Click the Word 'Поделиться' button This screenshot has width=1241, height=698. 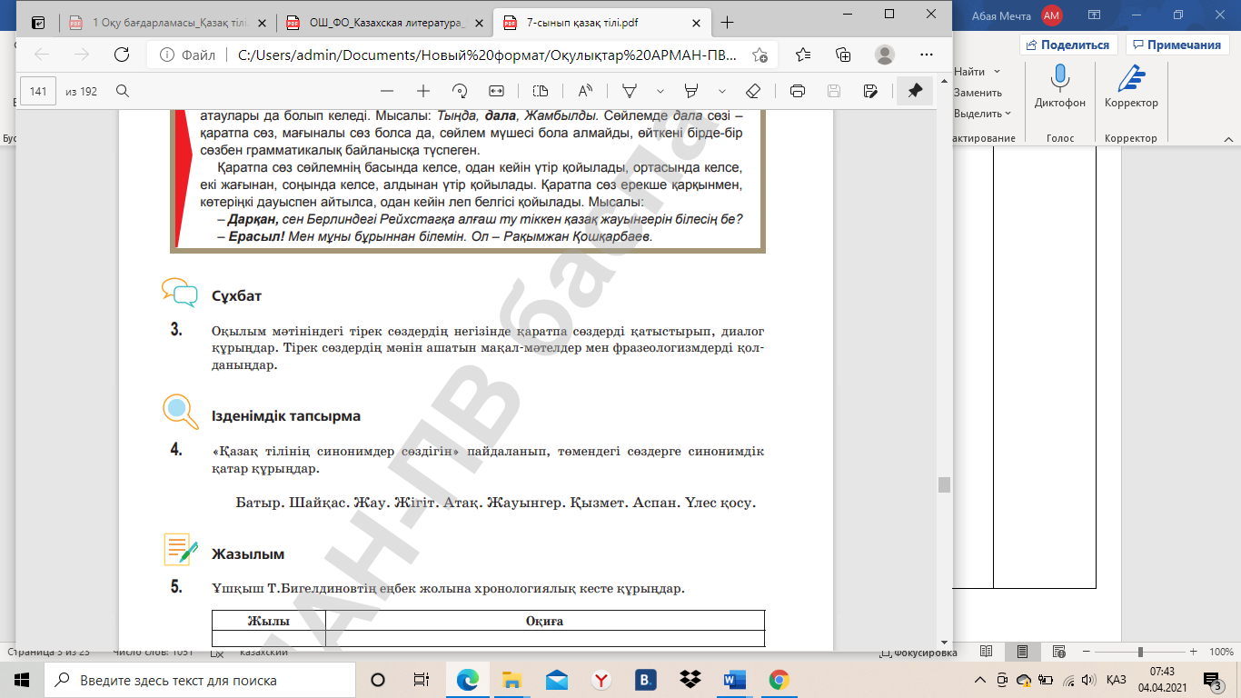click(x=1068, y=45)
